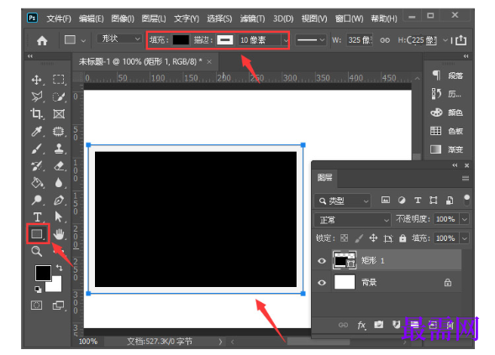Lock transparent pixels of layer

point(344,238)
